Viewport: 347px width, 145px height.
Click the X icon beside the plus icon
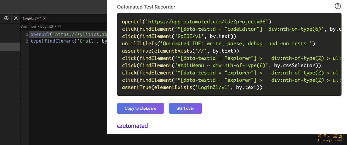pos(16,18)
